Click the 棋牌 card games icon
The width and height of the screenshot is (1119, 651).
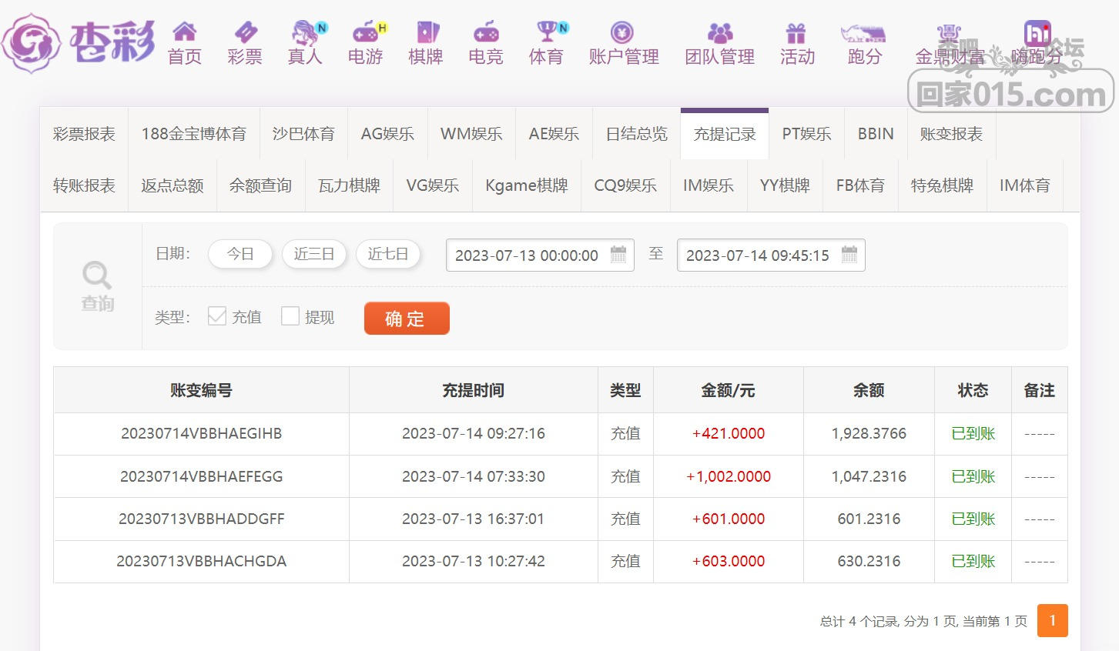426,32
